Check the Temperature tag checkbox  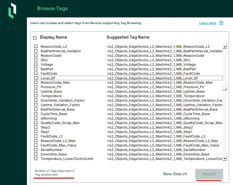click(x=36, y=96)
